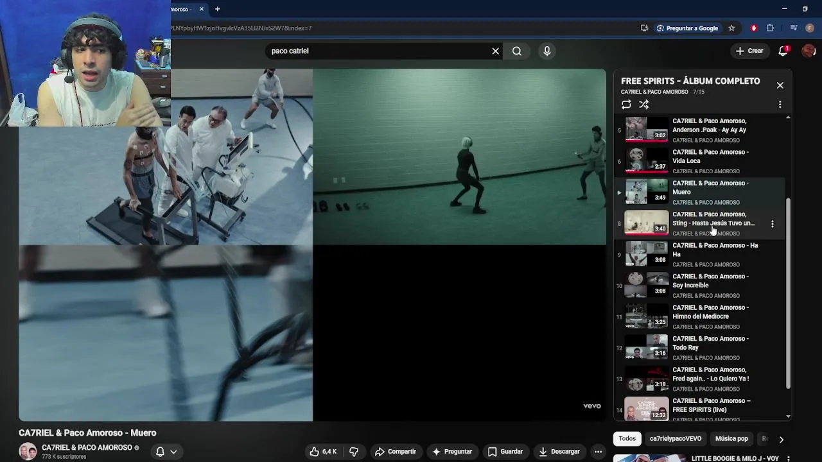Open the notifications bell

783,51
